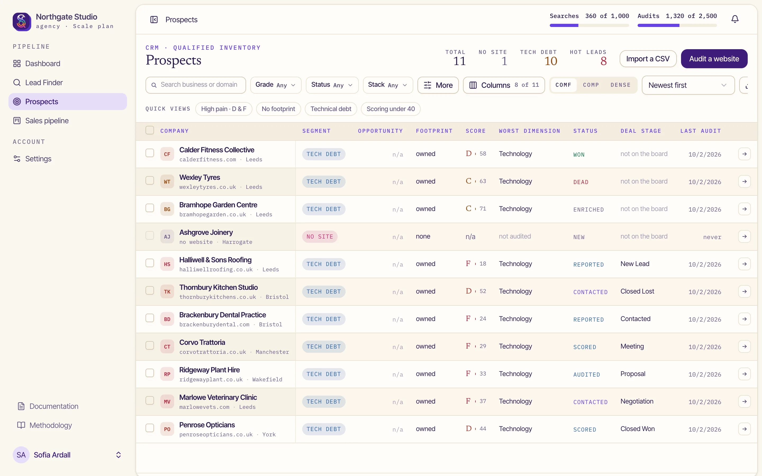The image size is (762, 476).
Task: Check the Bramhope Garden Centre row
Action: point(149,208)
